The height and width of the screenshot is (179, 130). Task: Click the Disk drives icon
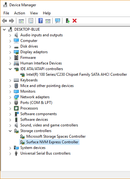coord(16,47)
